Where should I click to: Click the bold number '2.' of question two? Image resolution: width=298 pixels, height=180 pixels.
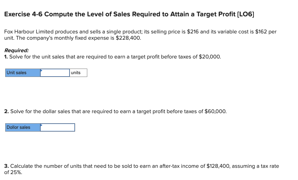coord(7,111)
